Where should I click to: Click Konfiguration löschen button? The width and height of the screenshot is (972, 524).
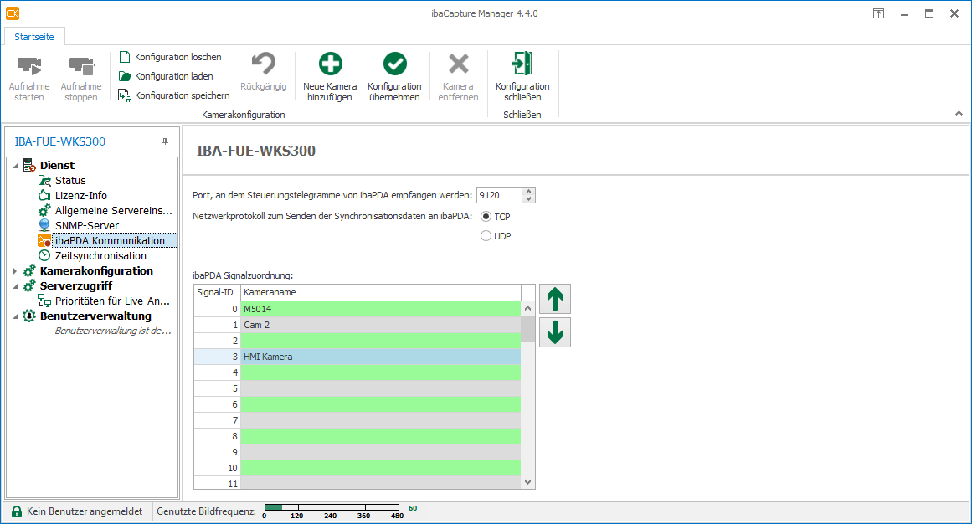click(x=170, y=57)
